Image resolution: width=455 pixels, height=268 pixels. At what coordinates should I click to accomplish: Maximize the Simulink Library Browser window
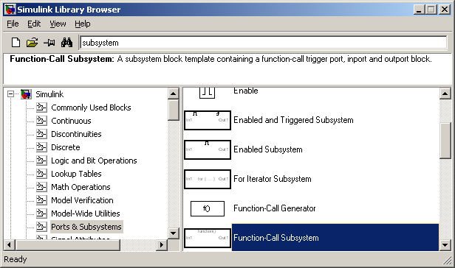tap(431, 10)
